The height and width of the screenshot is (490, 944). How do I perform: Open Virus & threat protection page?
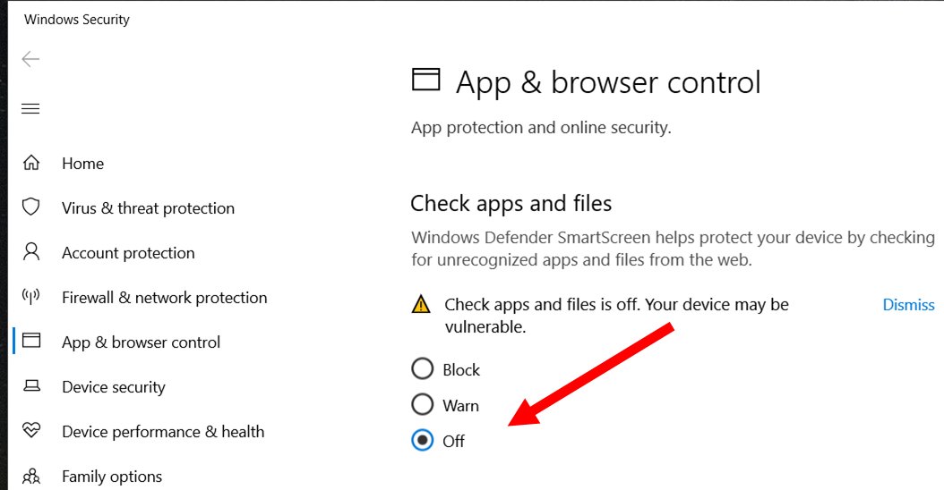(x=148, y=208)
